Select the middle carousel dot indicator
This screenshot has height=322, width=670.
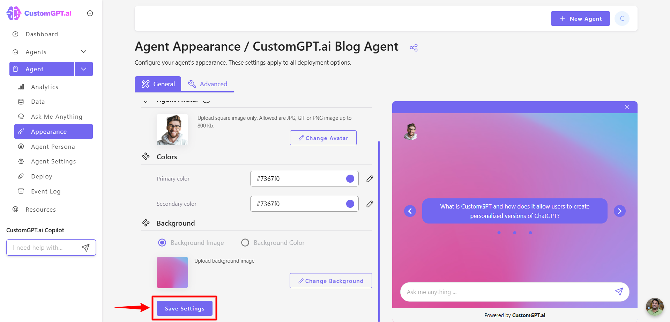click(x=515, y=233)
